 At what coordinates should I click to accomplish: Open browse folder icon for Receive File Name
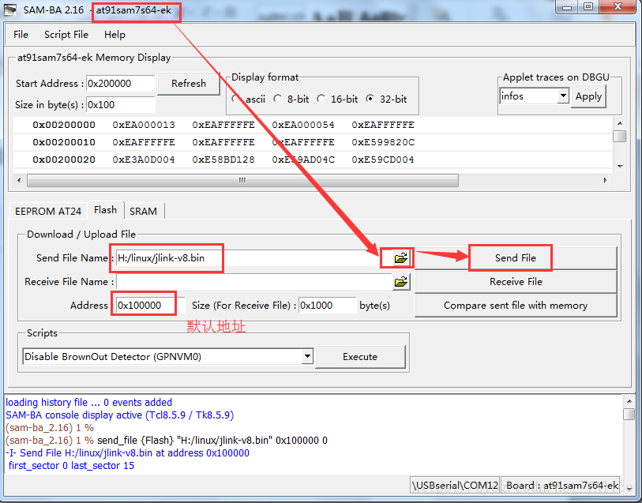401,282
